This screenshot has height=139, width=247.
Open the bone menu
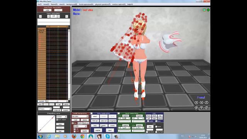[x=46, y=4]
